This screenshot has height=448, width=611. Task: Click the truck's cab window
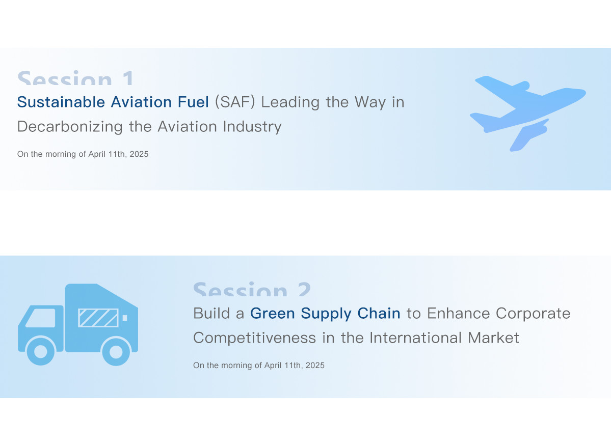pos(41,318)
